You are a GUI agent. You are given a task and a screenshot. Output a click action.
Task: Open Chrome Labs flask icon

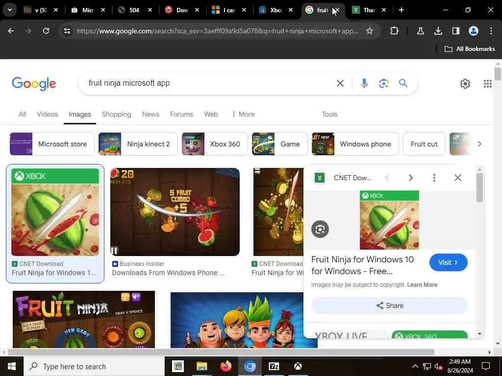pyautogui.click(x=420, y=31)
